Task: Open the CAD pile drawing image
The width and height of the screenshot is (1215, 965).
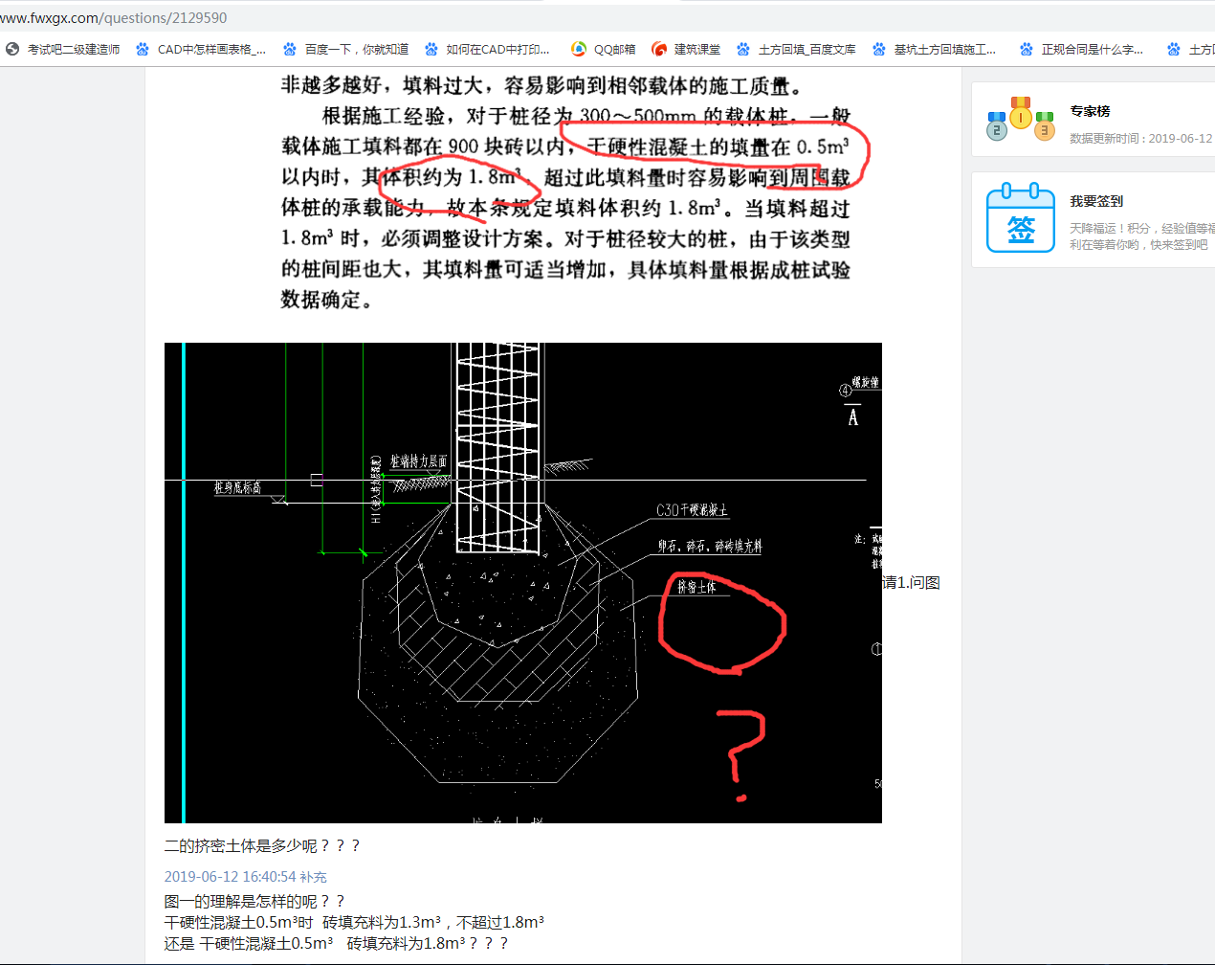Action: [523, 582]
